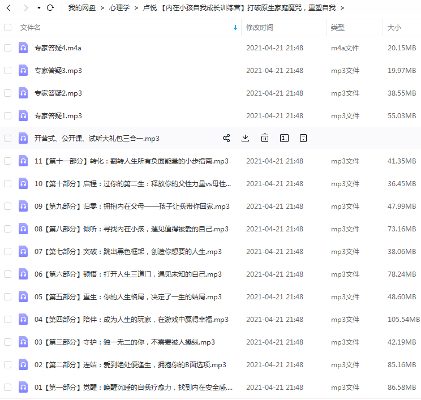This screenshot has width=421, height=400.
Task: Click audio icon of 专家答疑3.mp3
Action: click(23, 70)
